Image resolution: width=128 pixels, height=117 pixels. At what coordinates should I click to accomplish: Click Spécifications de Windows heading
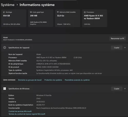pyautogui.click(x=19, y=89)
